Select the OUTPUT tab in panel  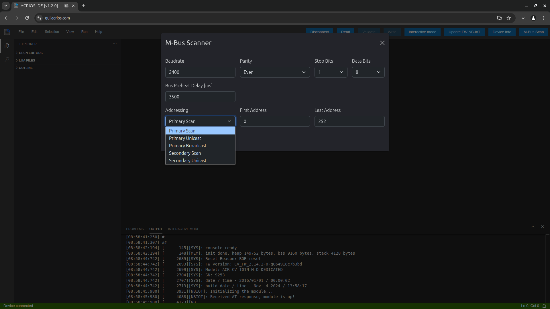[x=156, y=229]
